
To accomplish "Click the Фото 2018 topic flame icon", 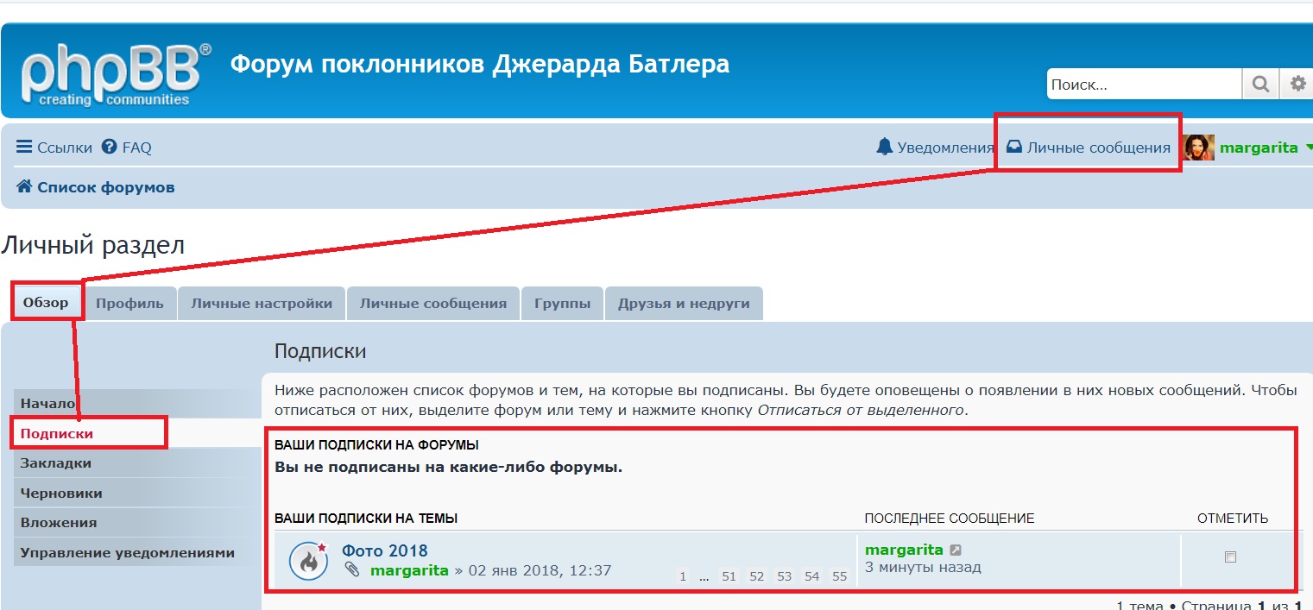I will (308, 561).
